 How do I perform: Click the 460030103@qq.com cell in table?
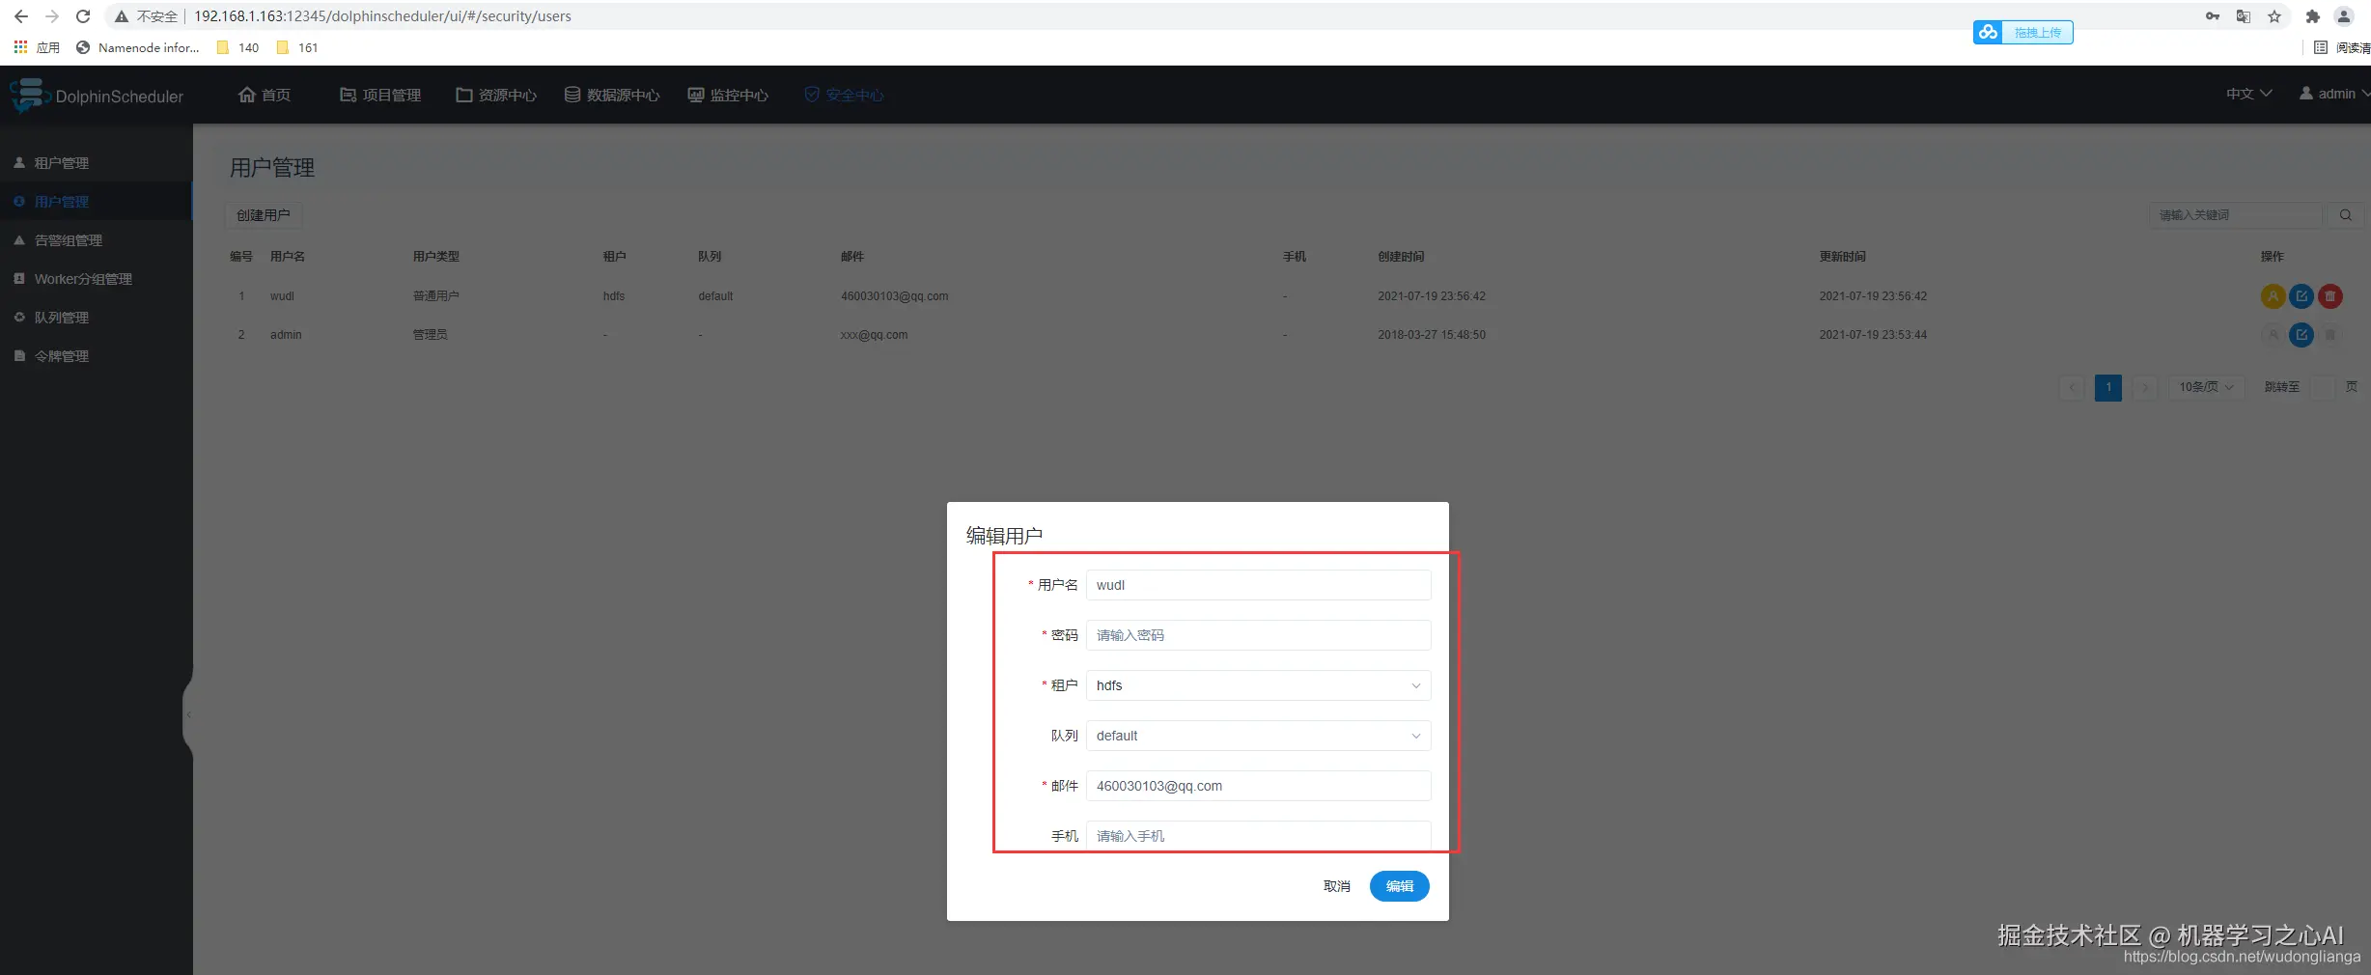click(x=894, y=296)
